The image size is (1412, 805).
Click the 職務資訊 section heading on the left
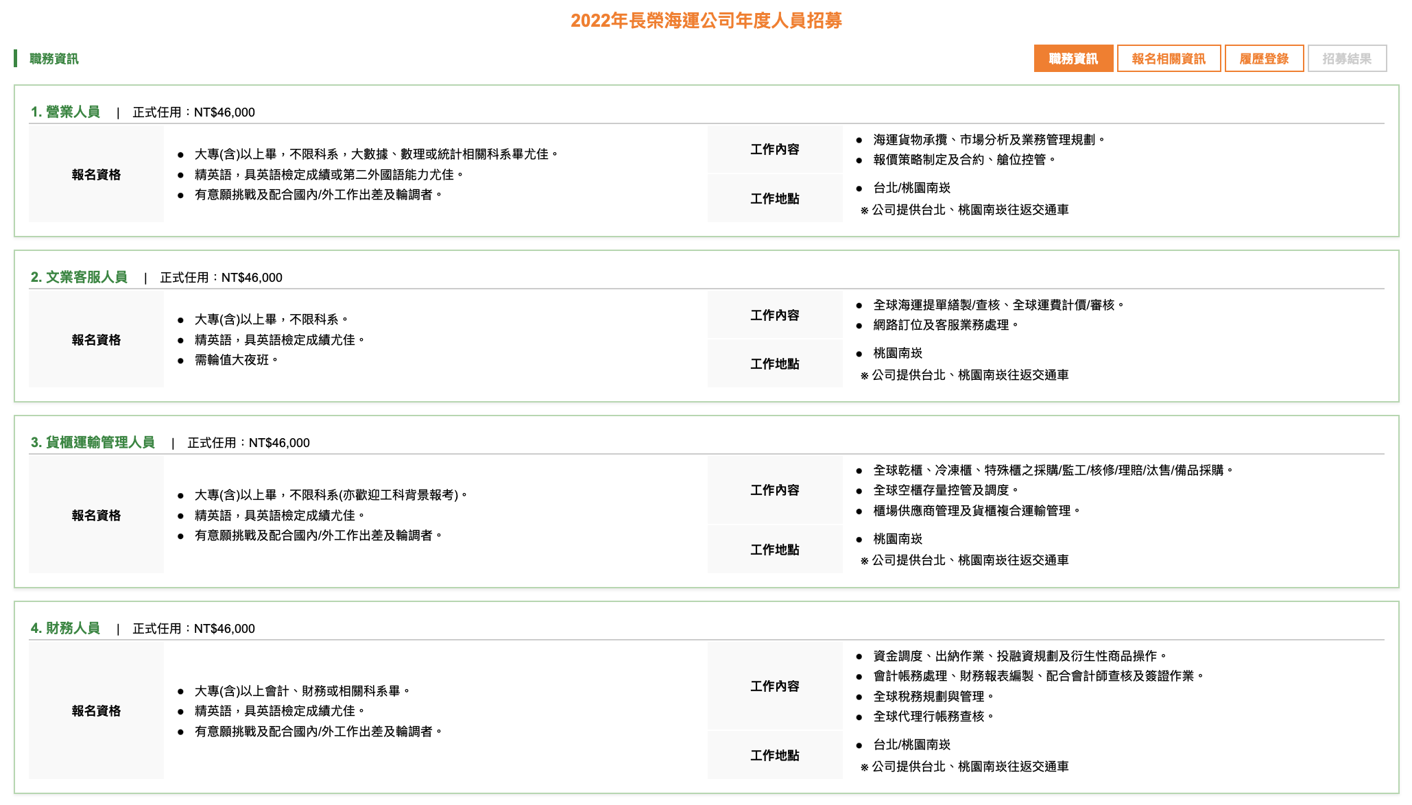[x=53, y=59]
